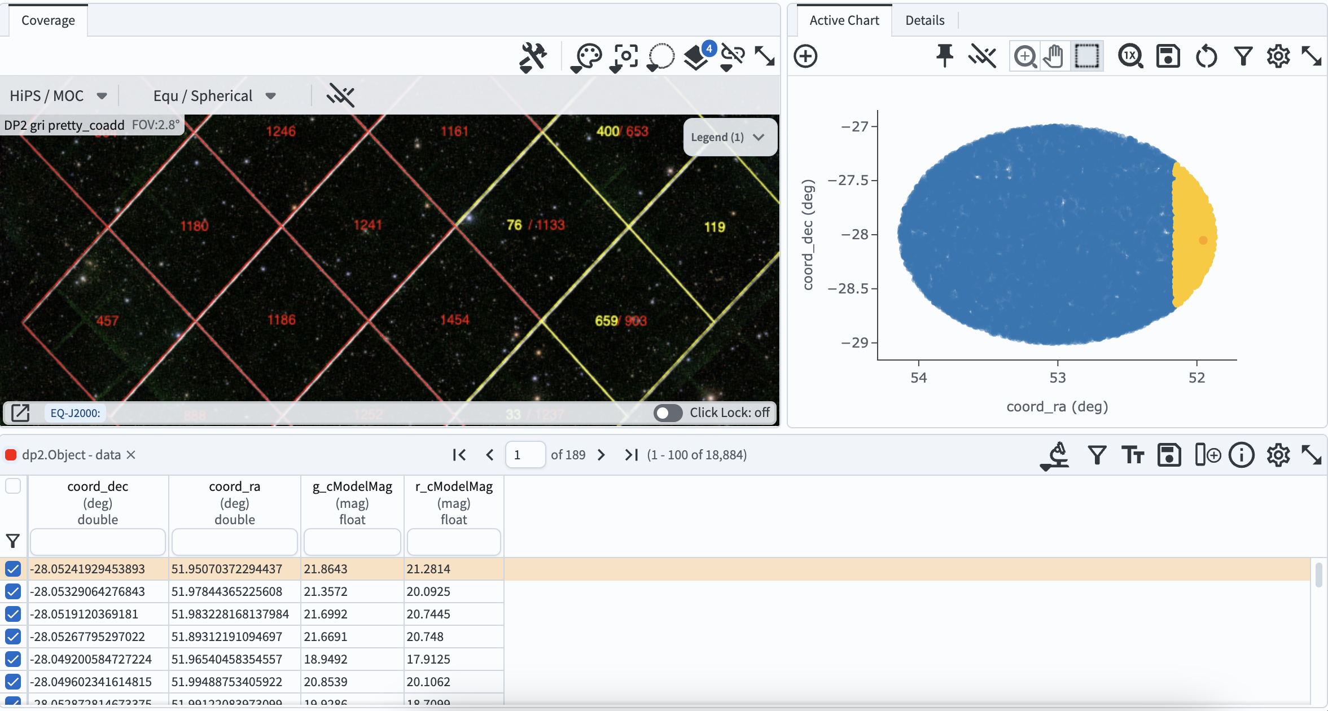The width and height of the screenshot is (1328, 711).
Task: Sort by coord_ra column header
Action: click(x=234, y=486)
